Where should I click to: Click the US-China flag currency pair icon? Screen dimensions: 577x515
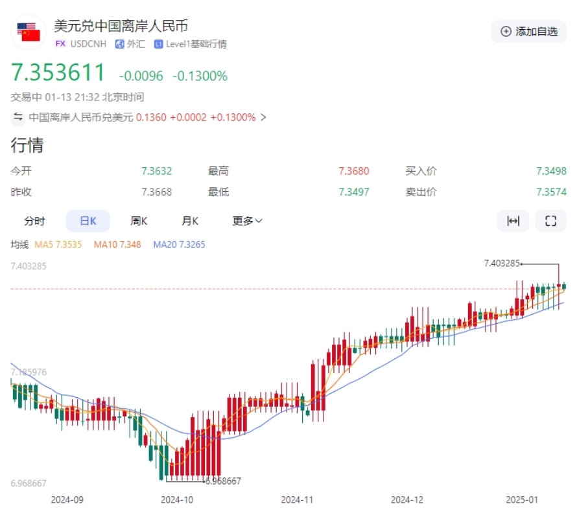click(29, 32)
